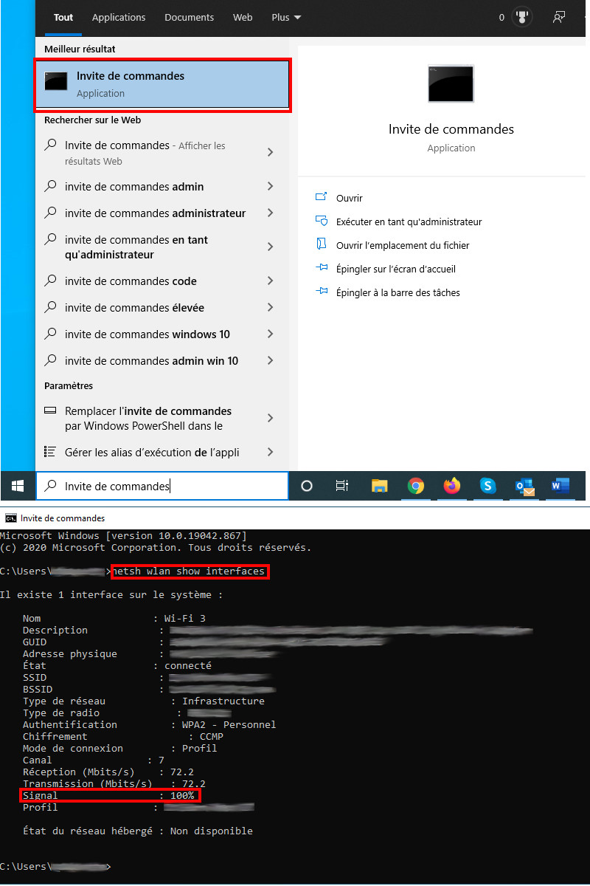Open setting Remplacer l'invite de commandes par PowerShell
The height and width of the screenshot is (886, 590).
148,418
